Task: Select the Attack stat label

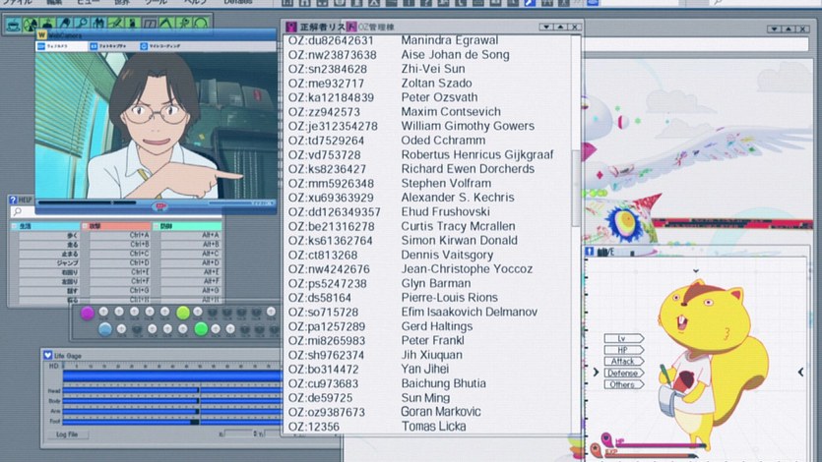Action: [x=621, y=362]
